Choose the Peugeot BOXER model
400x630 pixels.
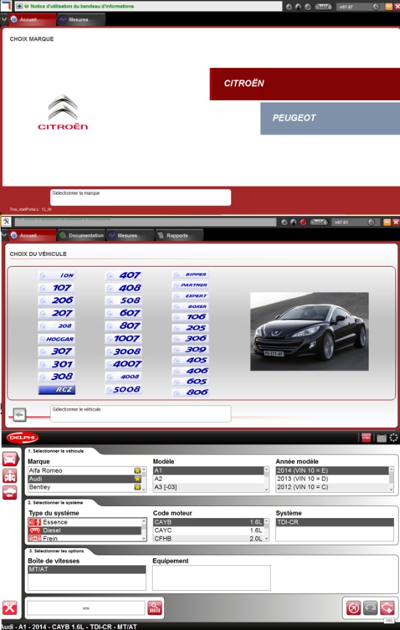point(191,307)
